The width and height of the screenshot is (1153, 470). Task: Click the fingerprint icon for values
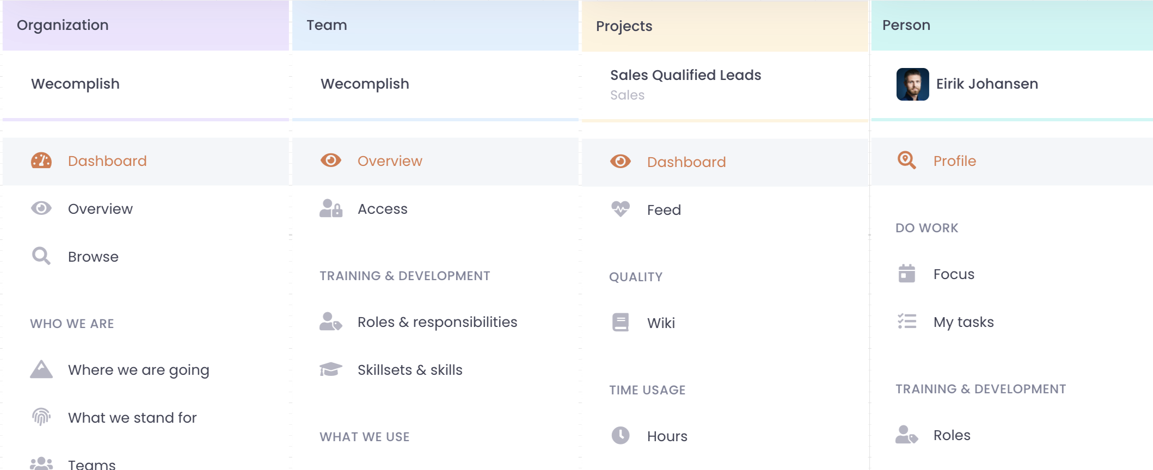point(41,417)
